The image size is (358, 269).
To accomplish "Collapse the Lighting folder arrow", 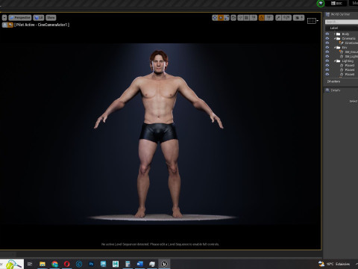I will [x=335, y=61].
